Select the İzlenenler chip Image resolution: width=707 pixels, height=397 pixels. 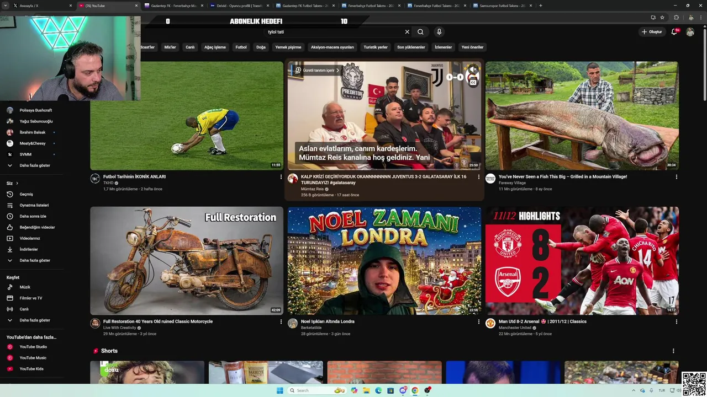443,47
